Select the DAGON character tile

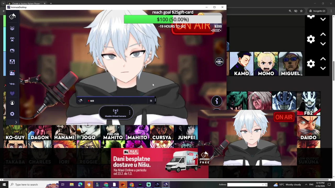tap(40, 133)
